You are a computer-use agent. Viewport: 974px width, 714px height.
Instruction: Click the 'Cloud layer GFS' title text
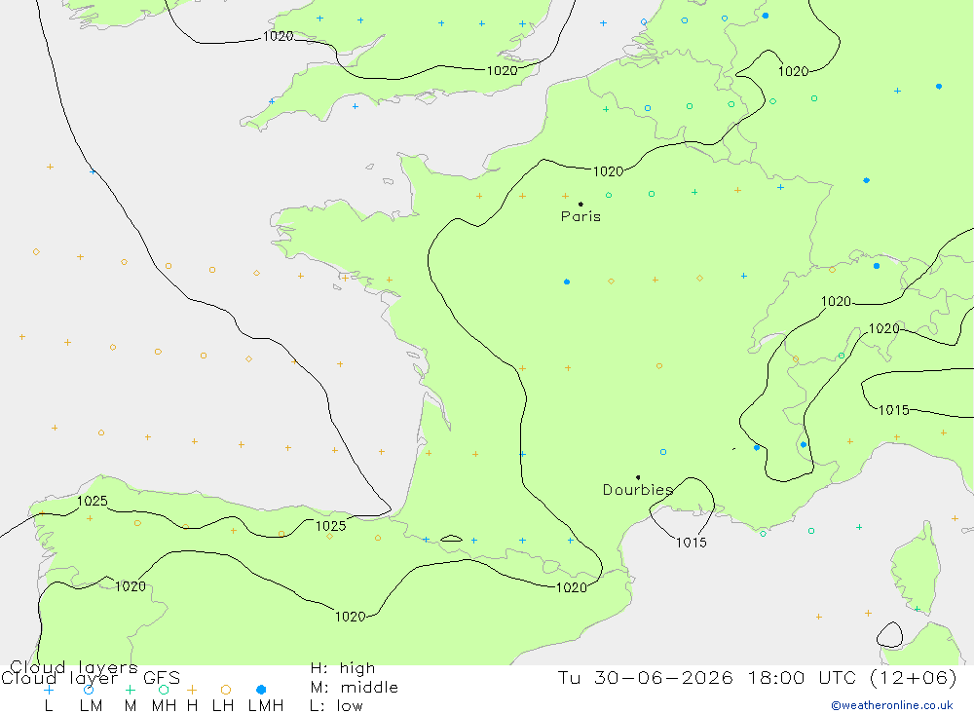91,678
